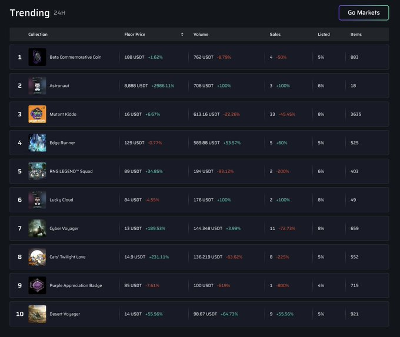Viewport: 400px width, 337px height.
Task: Open the Edge Runner name
Action: (62, 143)
